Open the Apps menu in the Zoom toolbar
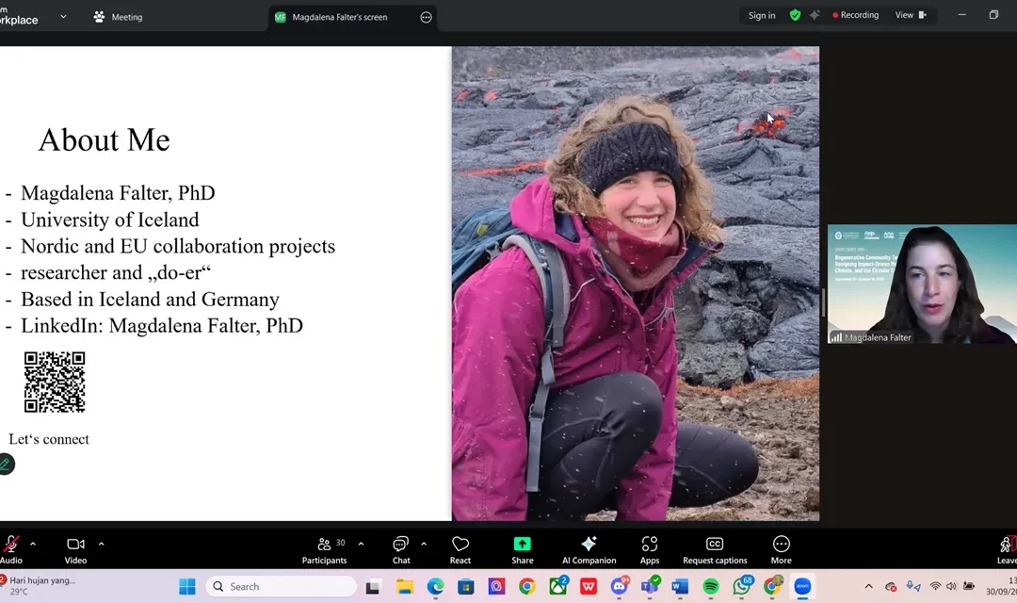1017x603 pixels. pyautogui.click(x=650, y=547)
